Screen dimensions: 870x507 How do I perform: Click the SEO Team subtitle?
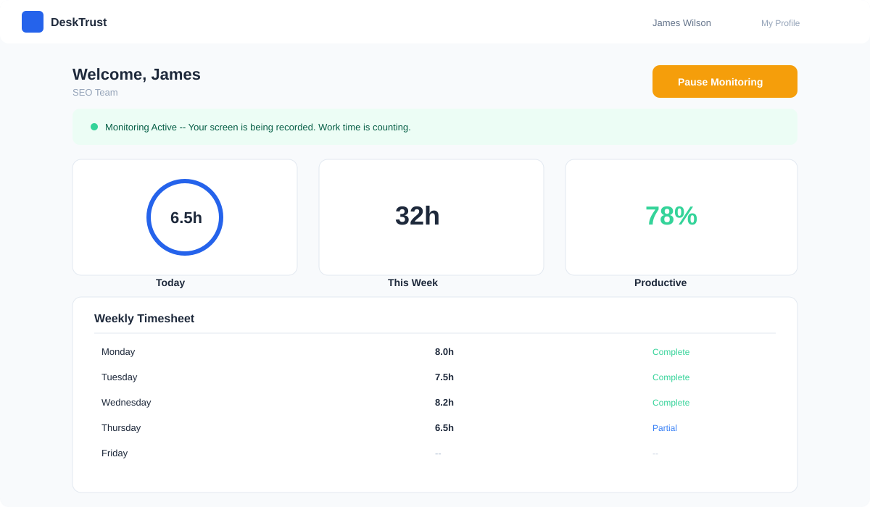95,93
